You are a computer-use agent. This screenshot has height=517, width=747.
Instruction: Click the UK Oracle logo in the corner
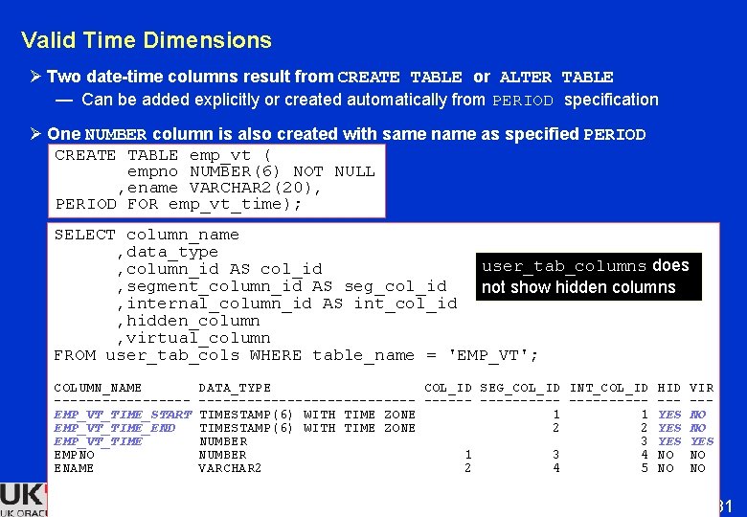[24, 500]
